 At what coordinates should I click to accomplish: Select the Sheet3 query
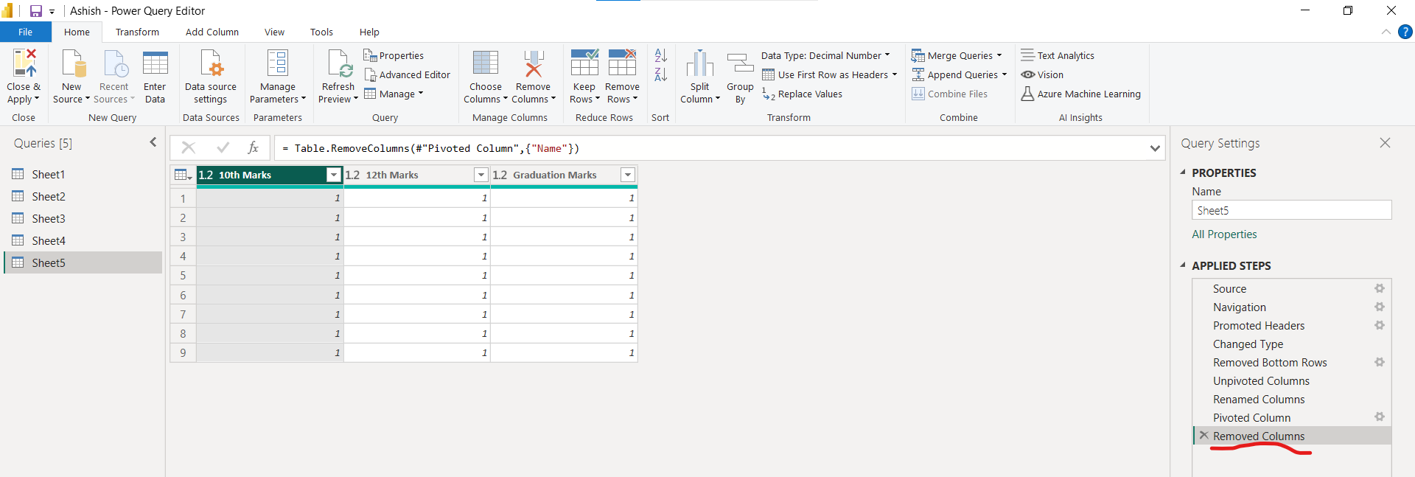(x=49, y=218)
